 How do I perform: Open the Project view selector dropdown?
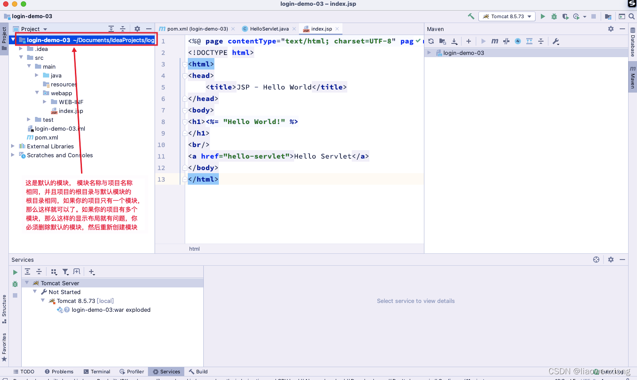click(34, 29)
